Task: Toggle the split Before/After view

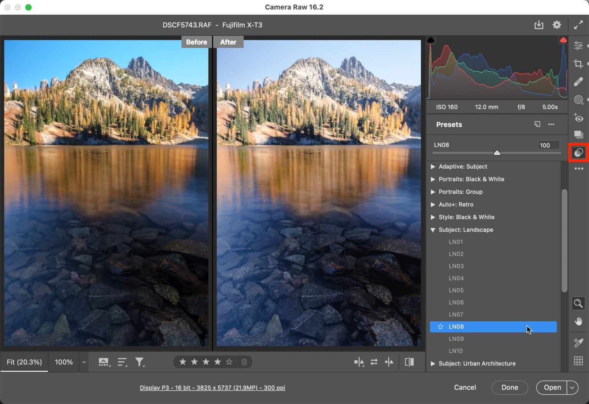Action: coord(409,362)
